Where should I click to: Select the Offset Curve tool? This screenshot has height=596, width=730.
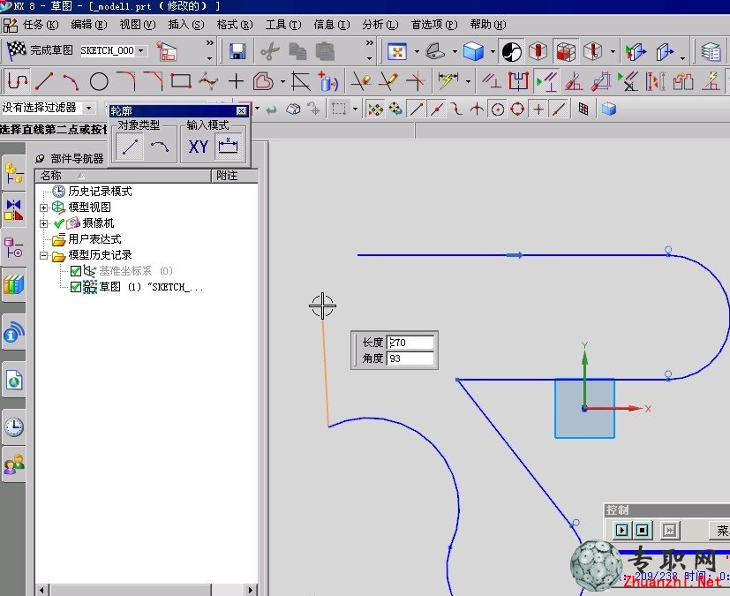[x=263, y=82]
